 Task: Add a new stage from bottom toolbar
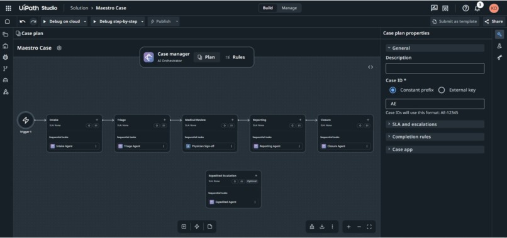pos(184,227)
